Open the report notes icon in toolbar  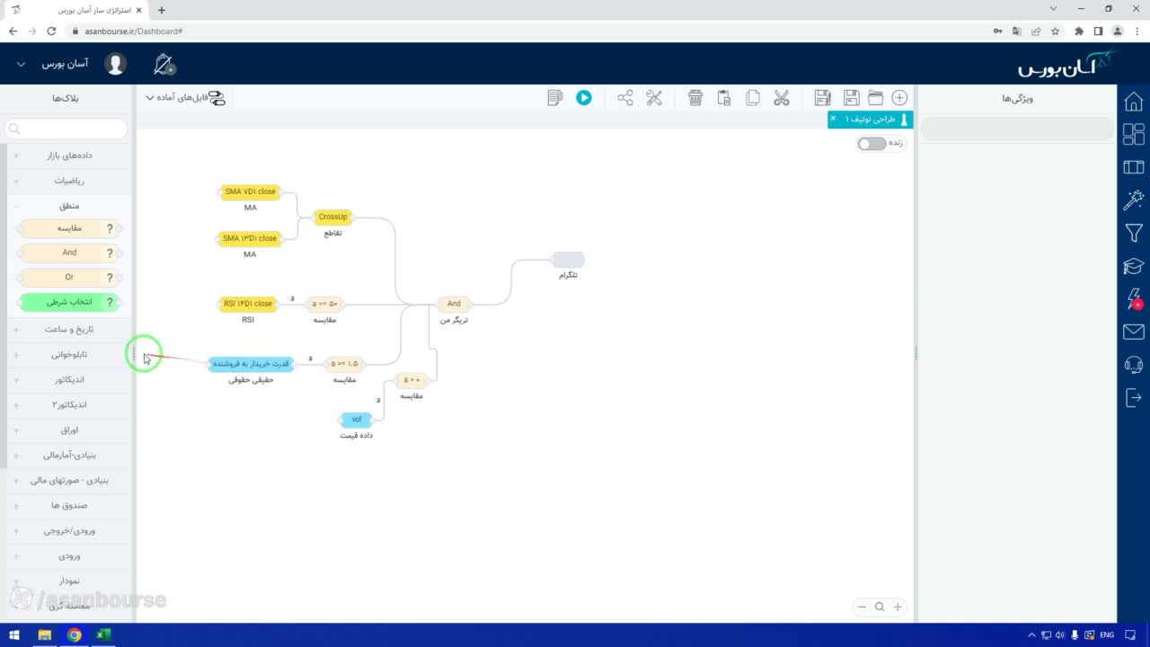(555, 98)
